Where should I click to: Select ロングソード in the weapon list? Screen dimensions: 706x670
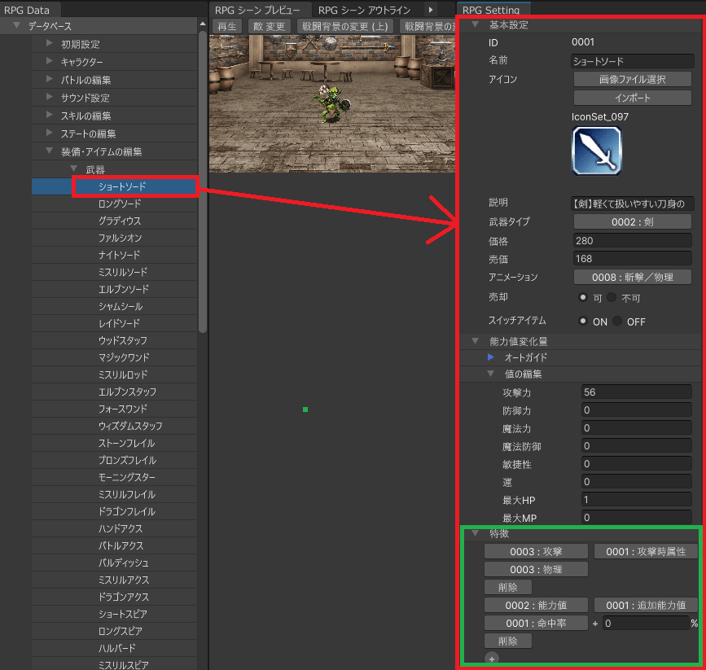(x=120, y=204)
